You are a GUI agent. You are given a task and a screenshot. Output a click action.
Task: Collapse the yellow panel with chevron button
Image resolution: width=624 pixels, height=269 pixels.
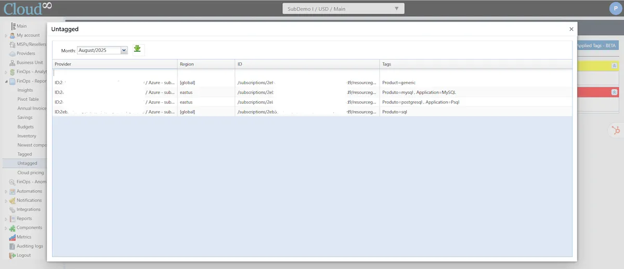pyautogui.click(x=614, y=66)
